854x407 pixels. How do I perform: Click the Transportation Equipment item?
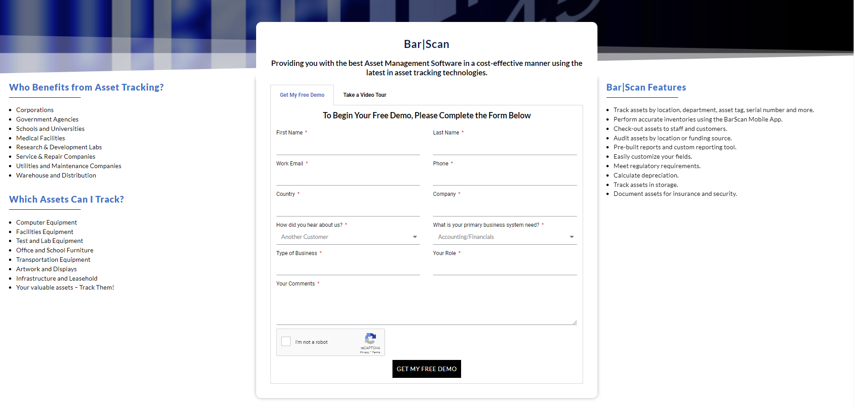53,260
